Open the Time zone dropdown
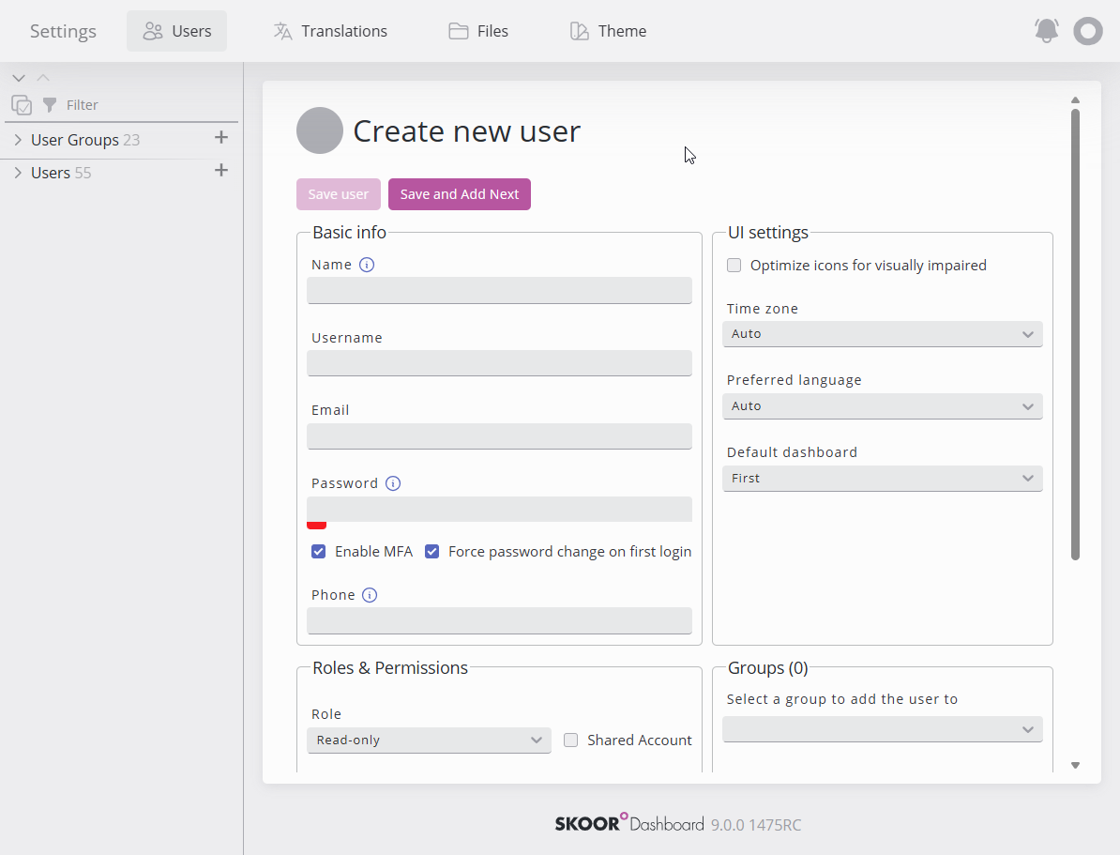The height and width of the screenshot is (855, 1120). [x=883, y=334]
